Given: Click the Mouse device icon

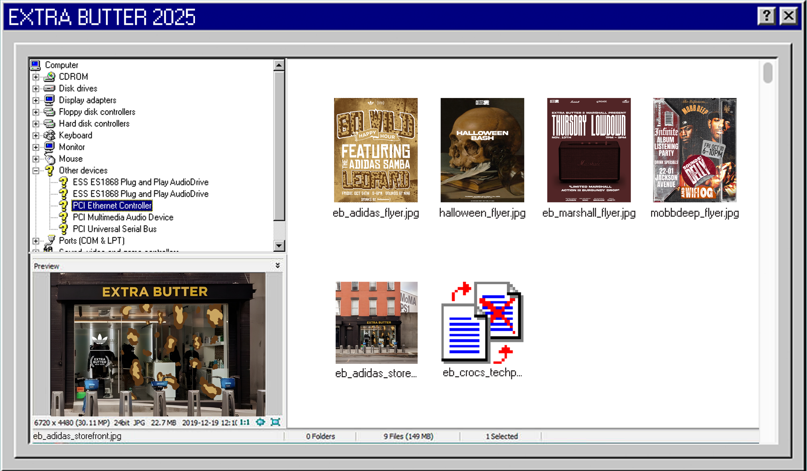Looking at the screenshot, I should (x=50, y=159).
